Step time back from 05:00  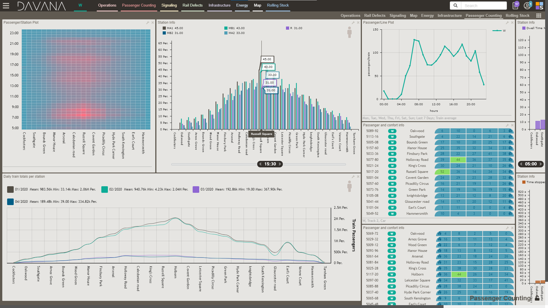point(521,164)
